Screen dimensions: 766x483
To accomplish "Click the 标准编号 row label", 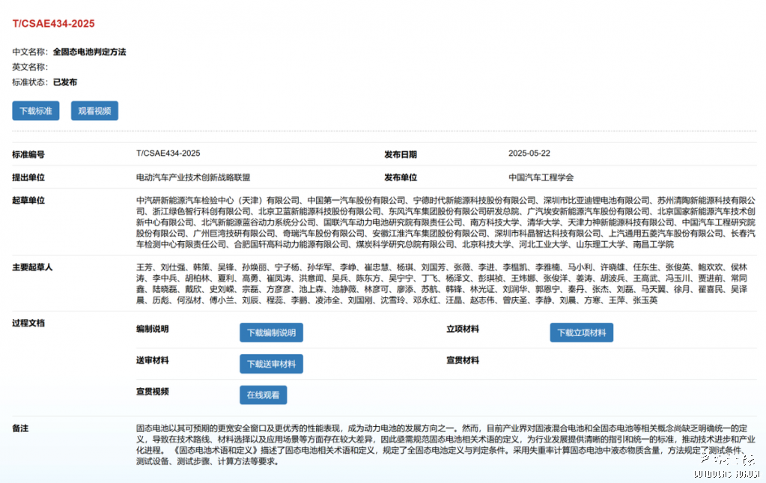I will point(28,154).
